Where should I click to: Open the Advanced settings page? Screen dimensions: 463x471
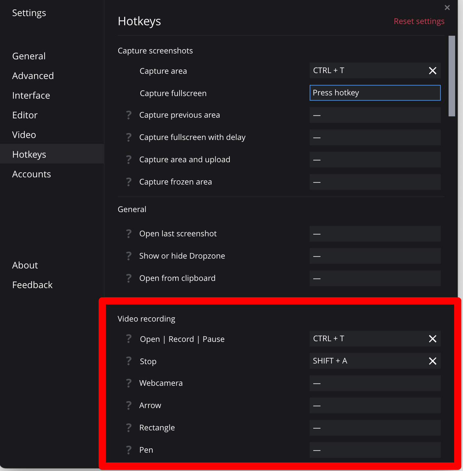click(33, 76)
